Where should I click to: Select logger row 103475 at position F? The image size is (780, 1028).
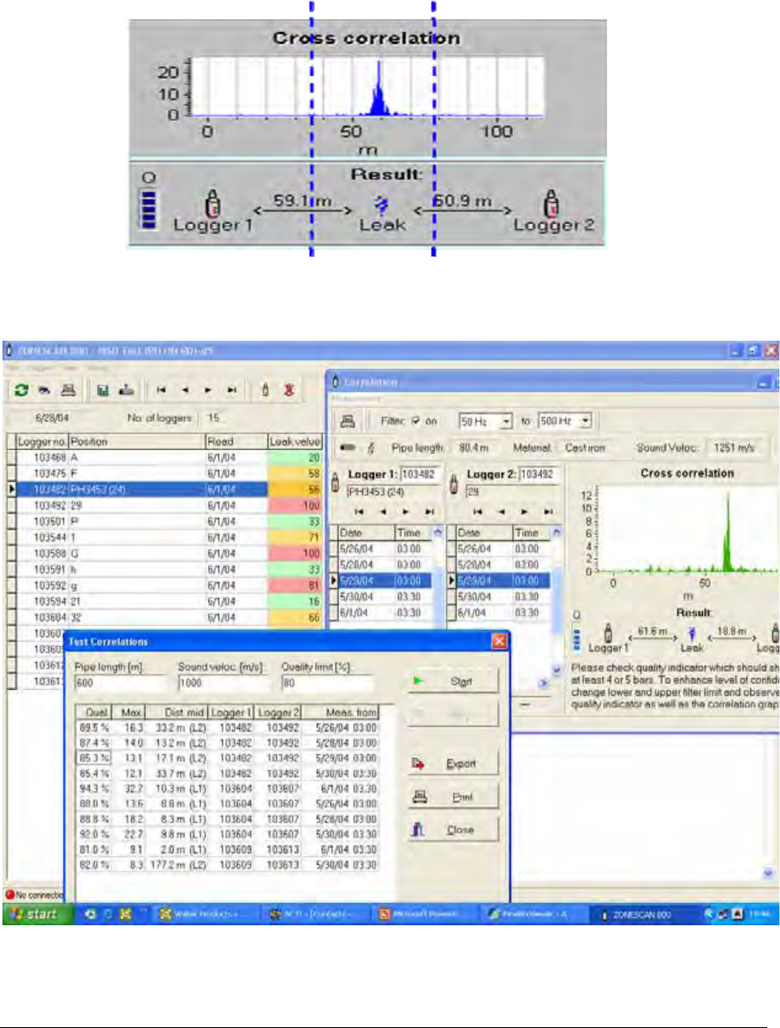pos(164,472)
